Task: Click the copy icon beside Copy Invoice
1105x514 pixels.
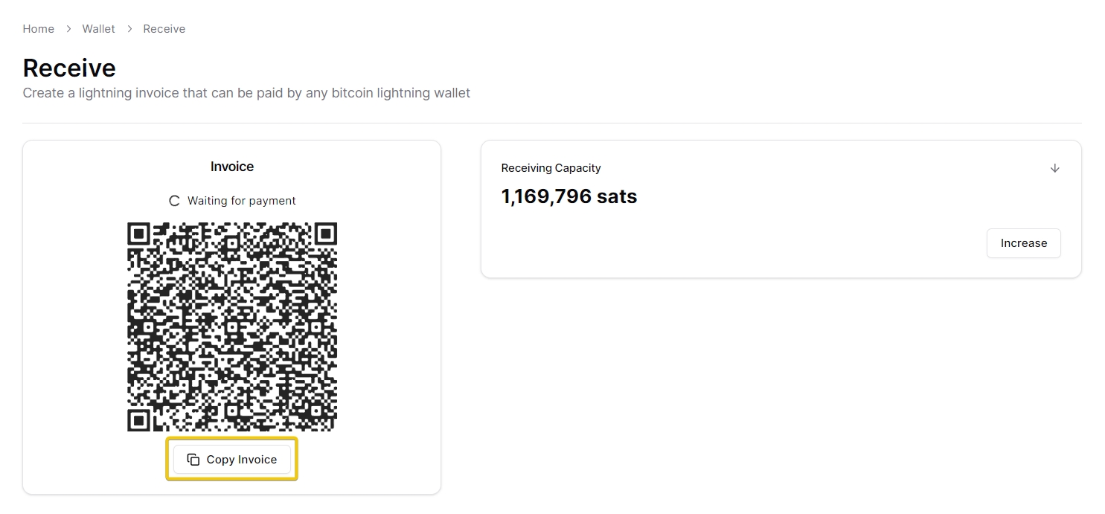Action: click(193, 460)
